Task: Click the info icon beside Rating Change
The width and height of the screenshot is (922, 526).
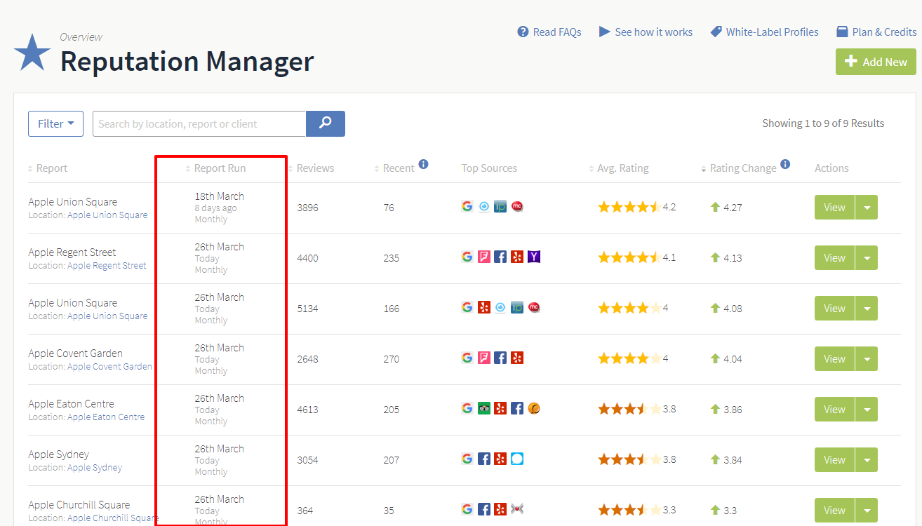Action: click(x=785, y=164)
